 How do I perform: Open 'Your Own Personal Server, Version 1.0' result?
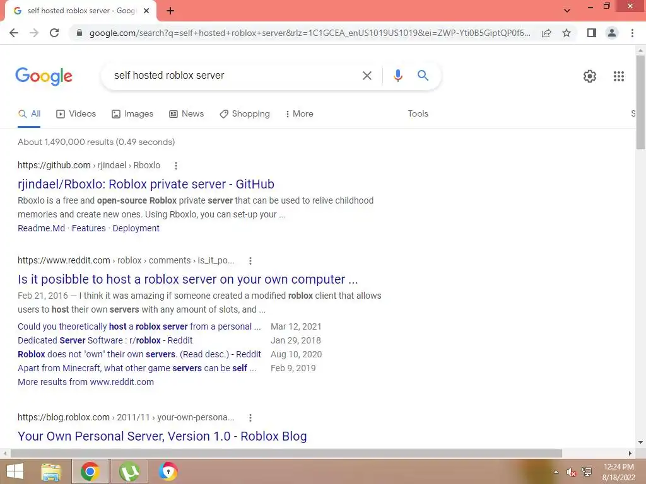162,436
